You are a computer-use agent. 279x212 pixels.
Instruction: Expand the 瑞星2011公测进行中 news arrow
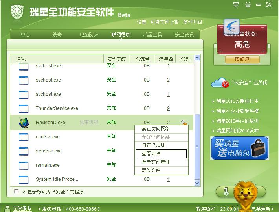[x=213, y=101]
